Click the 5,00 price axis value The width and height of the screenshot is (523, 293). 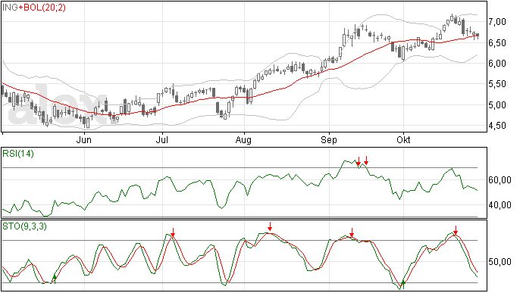click(497, 105)
